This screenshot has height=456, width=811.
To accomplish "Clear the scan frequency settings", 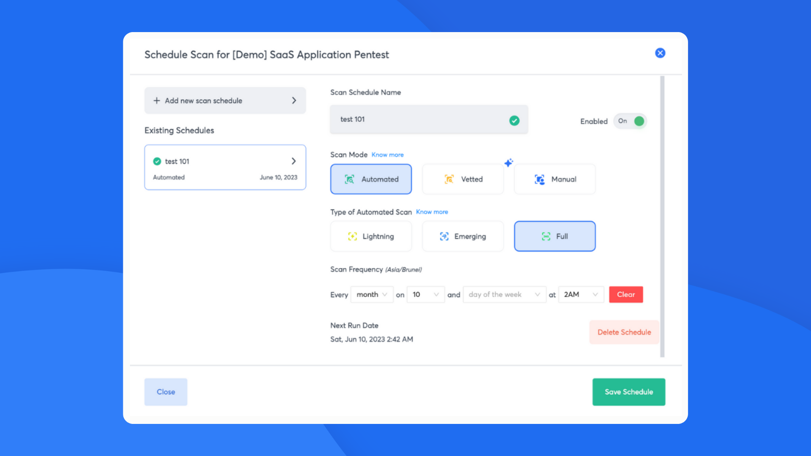I will tap(626, 294).
